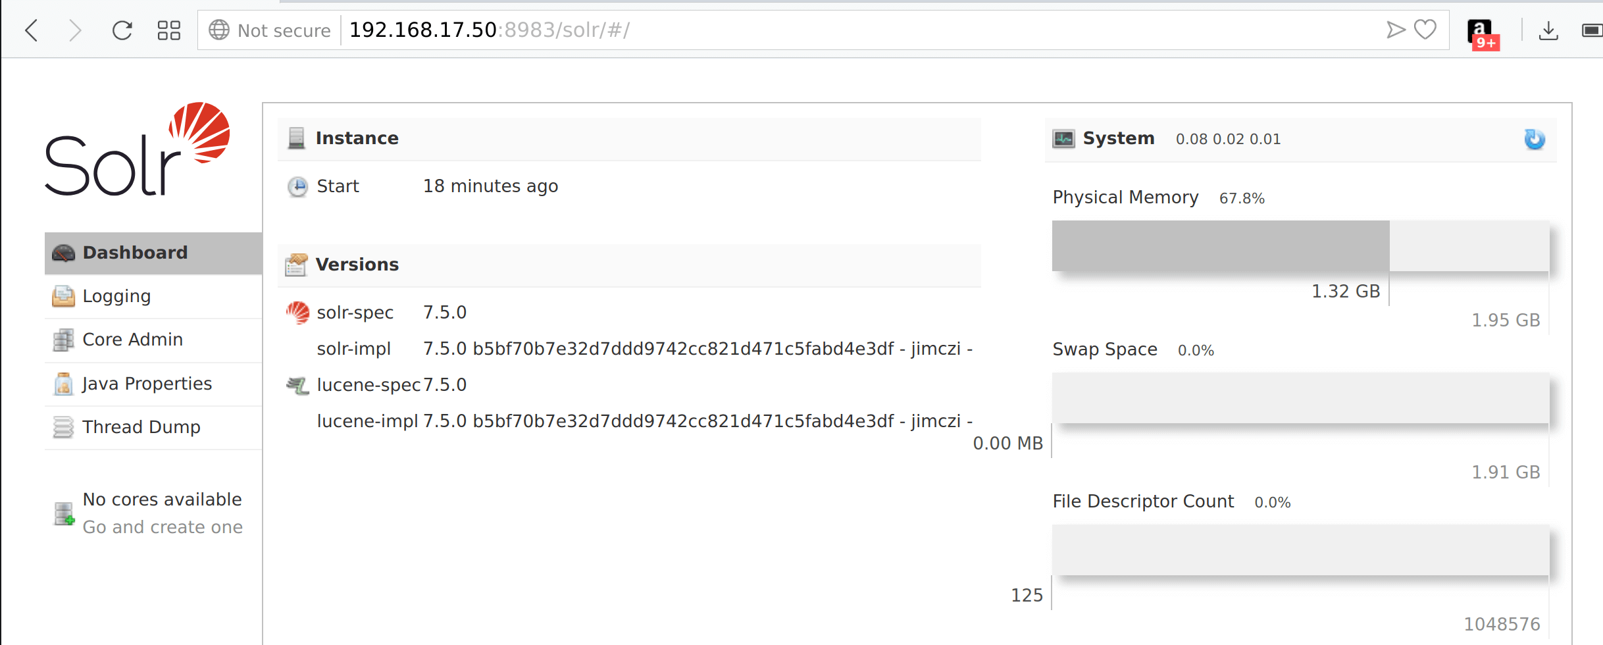The image size is (1603, 645).
Task: Go back with the browser arrow
Action: [x=31, y=30]
